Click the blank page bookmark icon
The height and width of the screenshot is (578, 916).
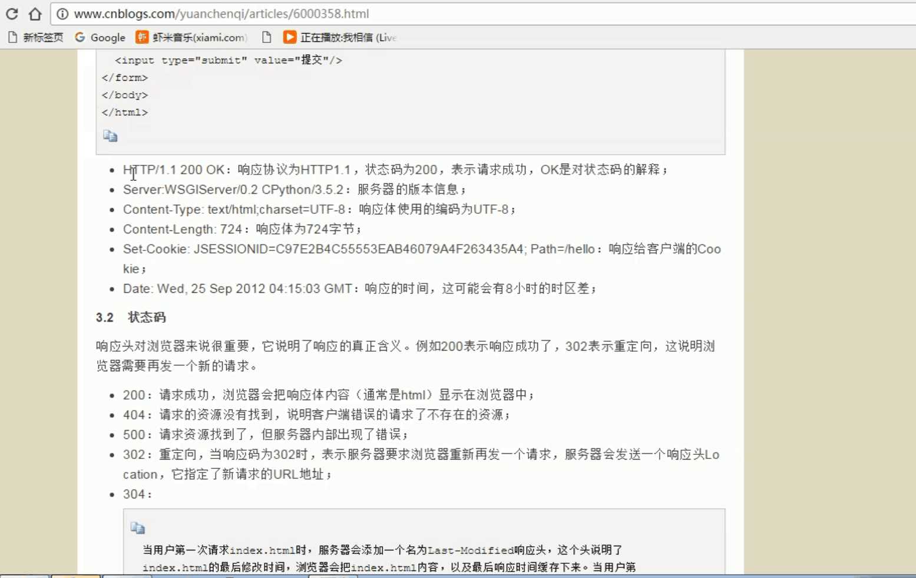266,38
